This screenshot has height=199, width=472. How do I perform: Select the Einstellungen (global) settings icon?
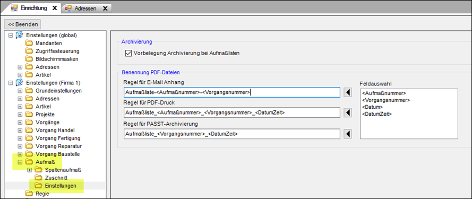[19, 35]
